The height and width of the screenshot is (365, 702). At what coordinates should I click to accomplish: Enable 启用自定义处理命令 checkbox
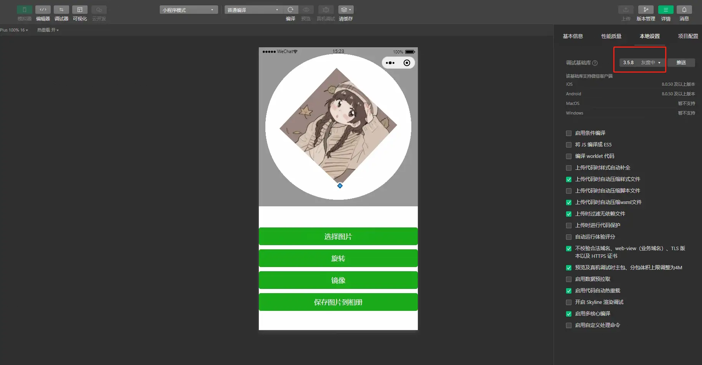[x=569, y=325]
